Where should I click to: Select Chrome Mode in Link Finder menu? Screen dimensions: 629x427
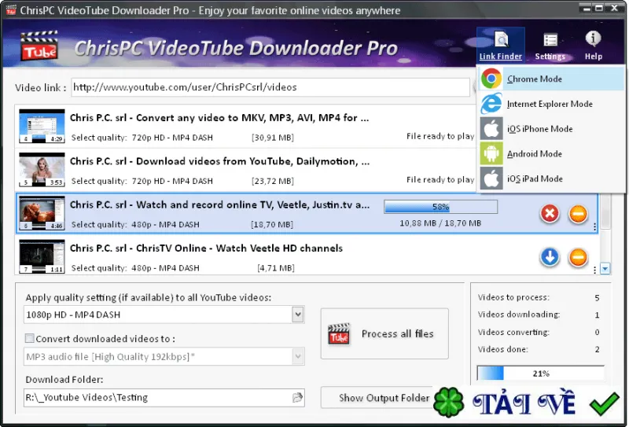click(552, 79)
